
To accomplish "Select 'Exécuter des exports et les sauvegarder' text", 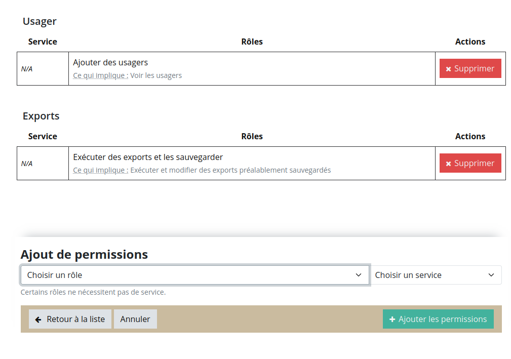I will (x=148, y=157).
